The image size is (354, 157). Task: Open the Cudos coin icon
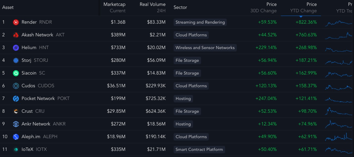pos(16,86)
